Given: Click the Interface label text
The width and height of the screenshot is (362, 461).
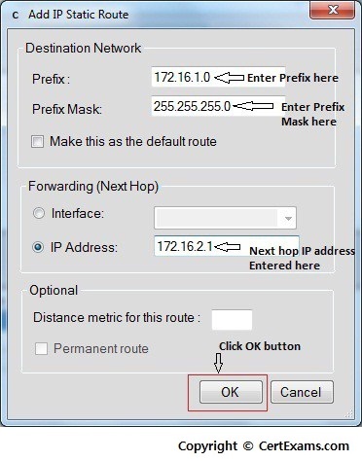Looking at the screenshot, I should 78,213.
